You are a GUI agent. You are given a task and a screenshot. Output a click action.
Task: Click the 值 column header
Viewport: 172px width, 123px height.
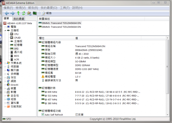(107, 38)
